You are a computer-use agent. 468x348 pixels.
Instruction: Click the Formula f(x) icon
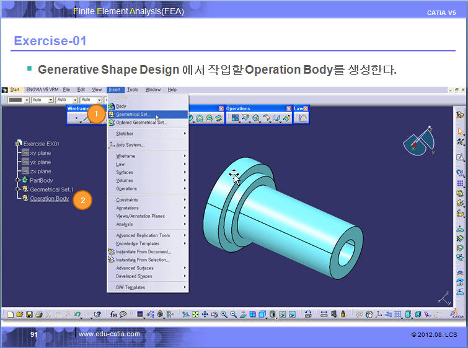pos(113,315)
